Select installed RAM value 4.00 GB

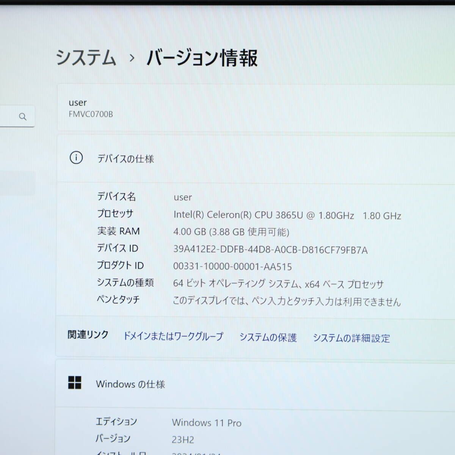(231, 232)
